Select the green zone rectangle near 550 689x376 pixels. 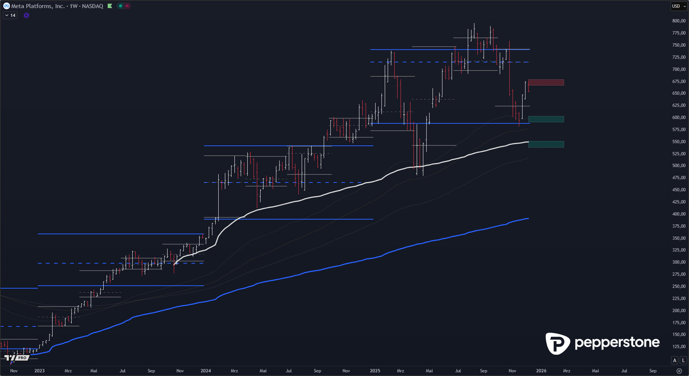pos(546,144)
